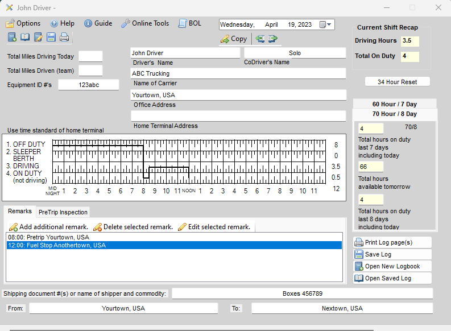Click the On Duty total value 0.5
This screenshot has height=331, width=451.
(x=336, y=177)
